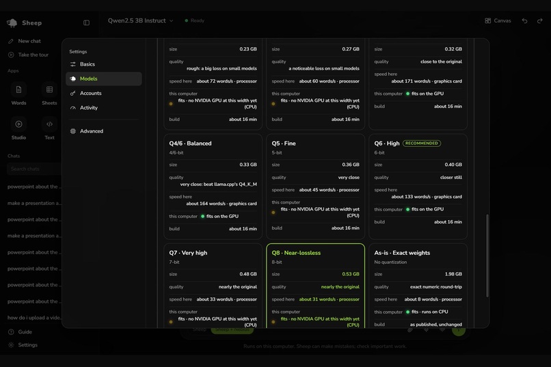
Task: Click the Guide question mark icon
Action: tap(11, 332)
